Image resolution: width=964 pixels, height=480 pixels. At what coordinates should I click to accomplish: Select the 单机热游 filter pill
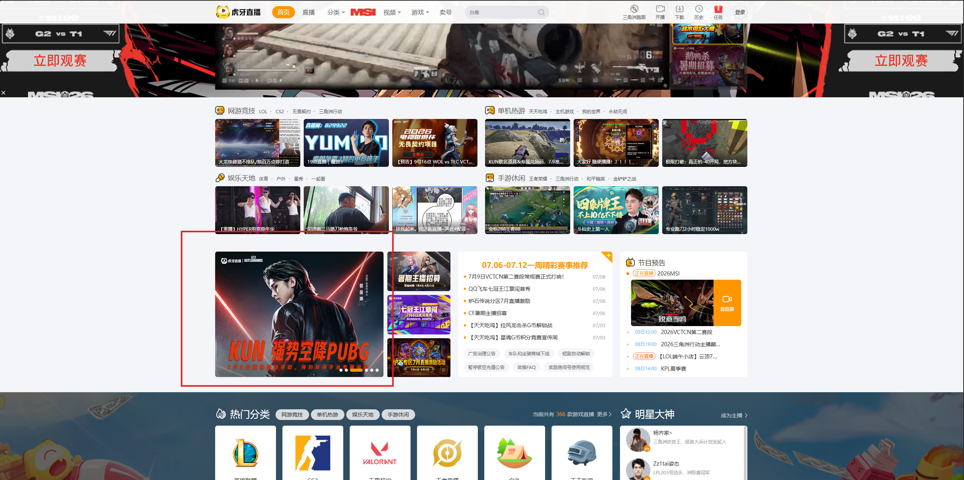click(x=327, y=415)
